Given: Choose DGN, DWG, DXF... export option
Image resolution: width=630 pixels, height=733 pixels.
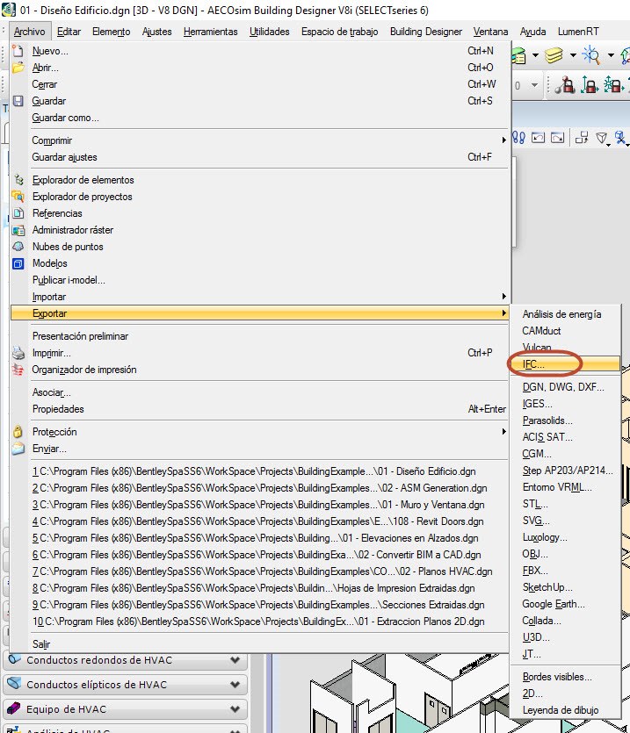Looking at the screenshot, I should point(565,387).
